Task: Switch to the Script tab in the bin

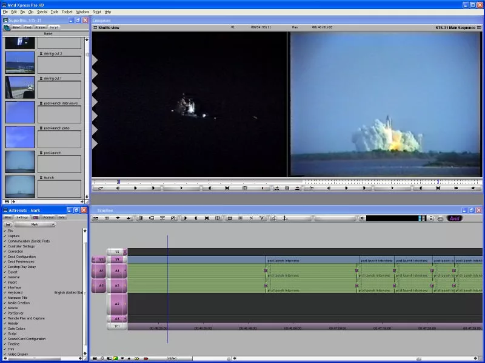Action: coord(54,27)
